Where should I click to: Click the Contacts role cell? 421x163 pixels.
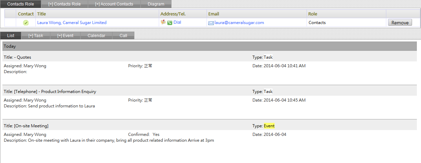pos(346,23)
